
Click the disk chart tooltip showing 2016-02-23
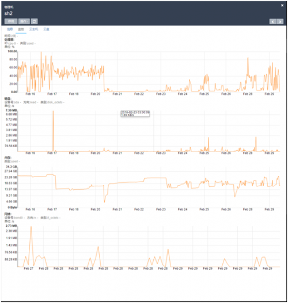click(x=135, y=114)
